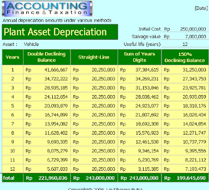Select cell with value 34,269,231
Viewport: 209px width, 190px height.
pyautogui.click(x=140, y=79)
